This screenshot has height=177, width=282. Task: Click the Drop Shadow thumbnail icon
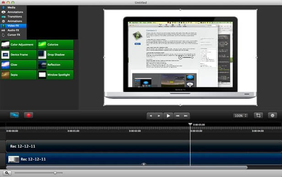point(42,55)
